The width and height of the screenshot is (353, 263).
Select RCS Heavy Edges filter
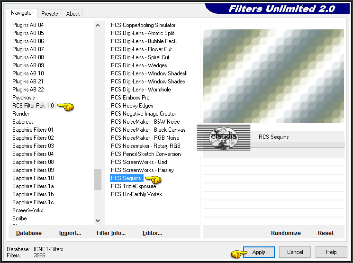point(132,106)
